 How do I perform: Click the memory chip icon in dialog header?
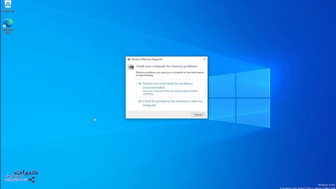click(131, 67)
